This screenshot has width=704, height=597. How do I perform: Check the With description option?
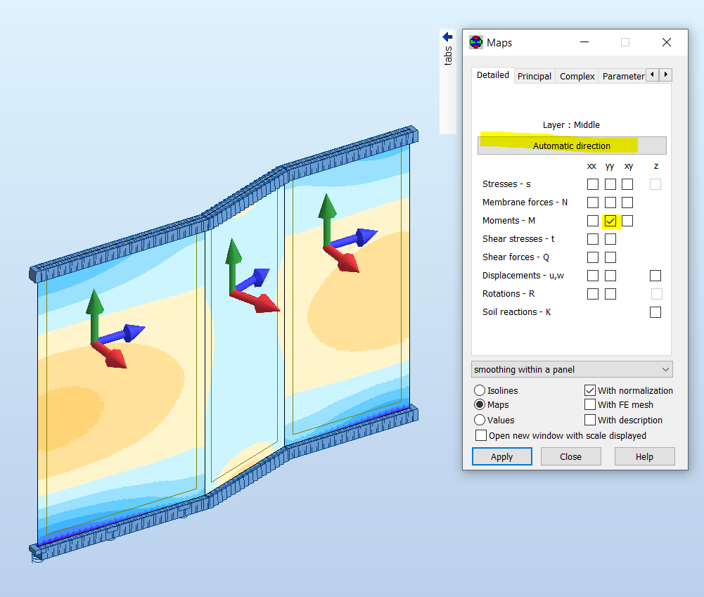click(x=591, y=420)
